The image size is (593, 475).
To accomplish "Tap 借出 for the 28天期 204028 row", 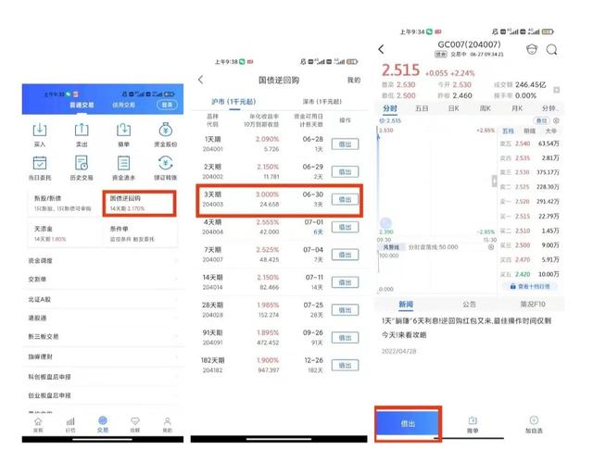I will (x=345, y=310).
